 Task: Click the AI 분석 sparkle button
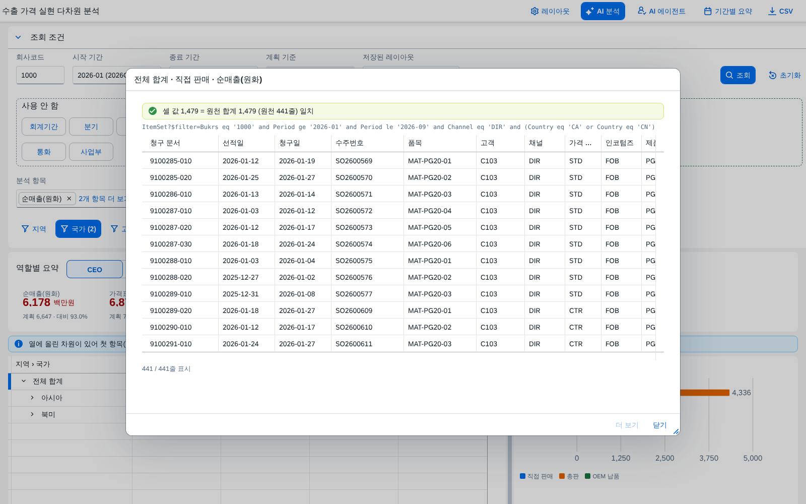point(602,11)
